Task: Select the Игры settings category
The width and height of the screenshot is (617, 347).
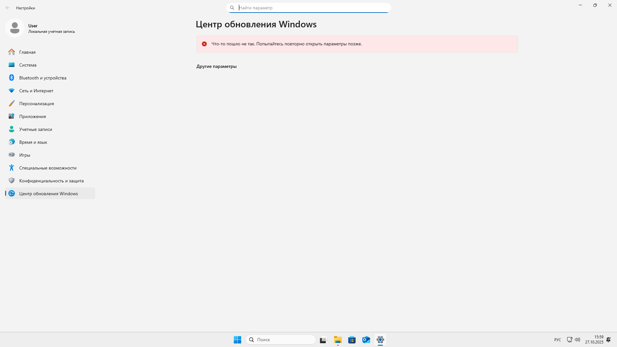Action: point(24,155)
